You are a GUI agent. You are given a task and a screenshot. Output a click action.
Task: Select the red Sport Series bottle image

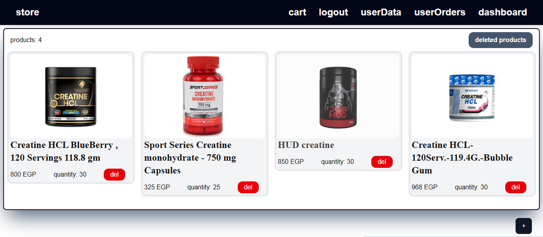204,96
